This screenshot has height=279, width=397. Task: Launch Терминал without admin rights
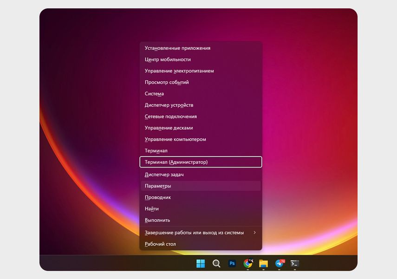(201, 150)
